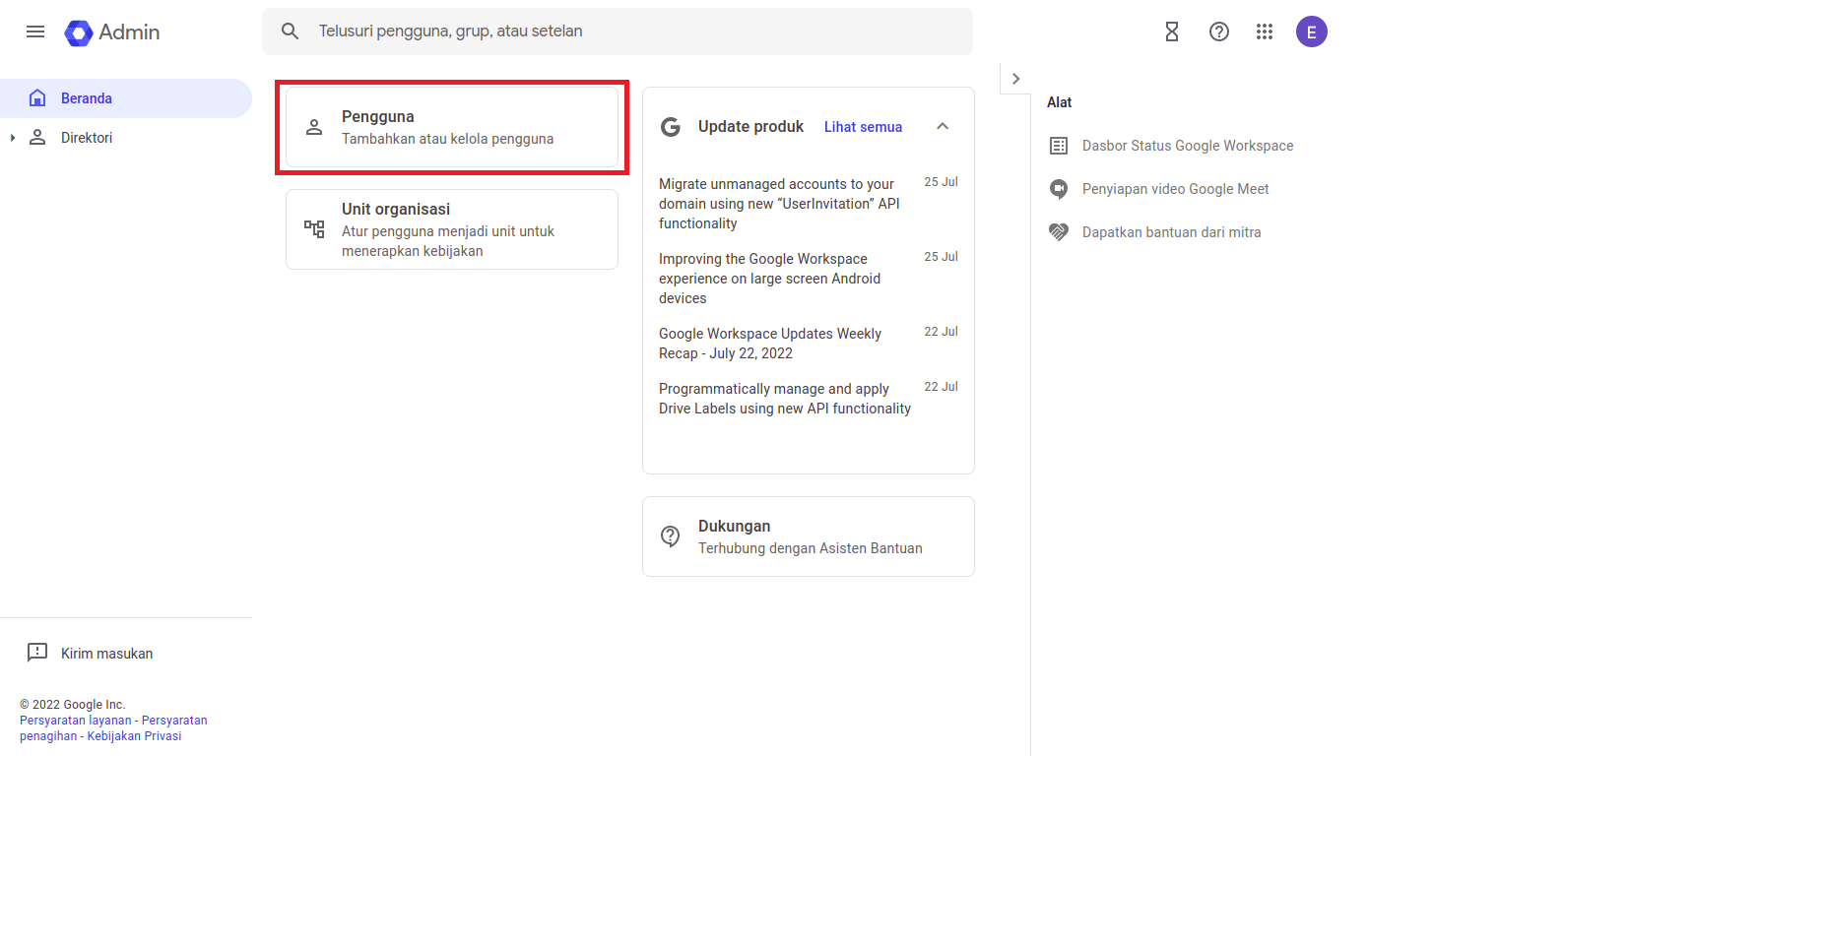Open the Unit organisasi card

(x=452, y=229)
